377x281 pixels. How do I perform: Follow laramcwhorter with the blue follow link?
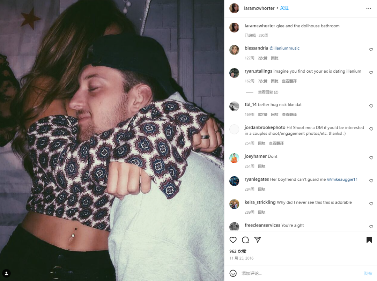click(284, 8)
